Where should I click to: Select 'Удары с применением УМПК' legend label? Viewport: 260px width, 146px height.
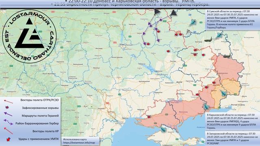coord(39,139)
